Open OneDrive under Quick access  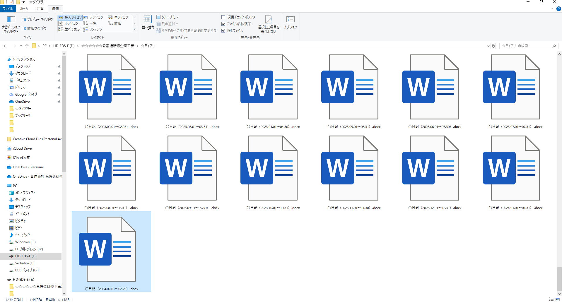coord(22,102)
